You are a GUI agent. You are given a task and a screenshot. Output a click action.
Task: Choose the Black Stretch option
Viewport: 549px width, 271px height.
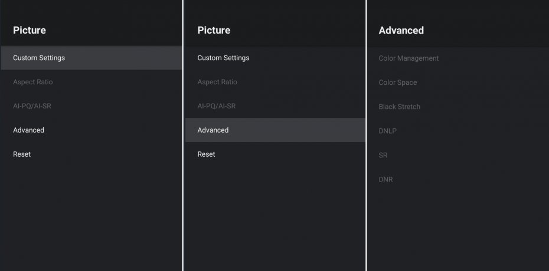click(x=400, y=107)
